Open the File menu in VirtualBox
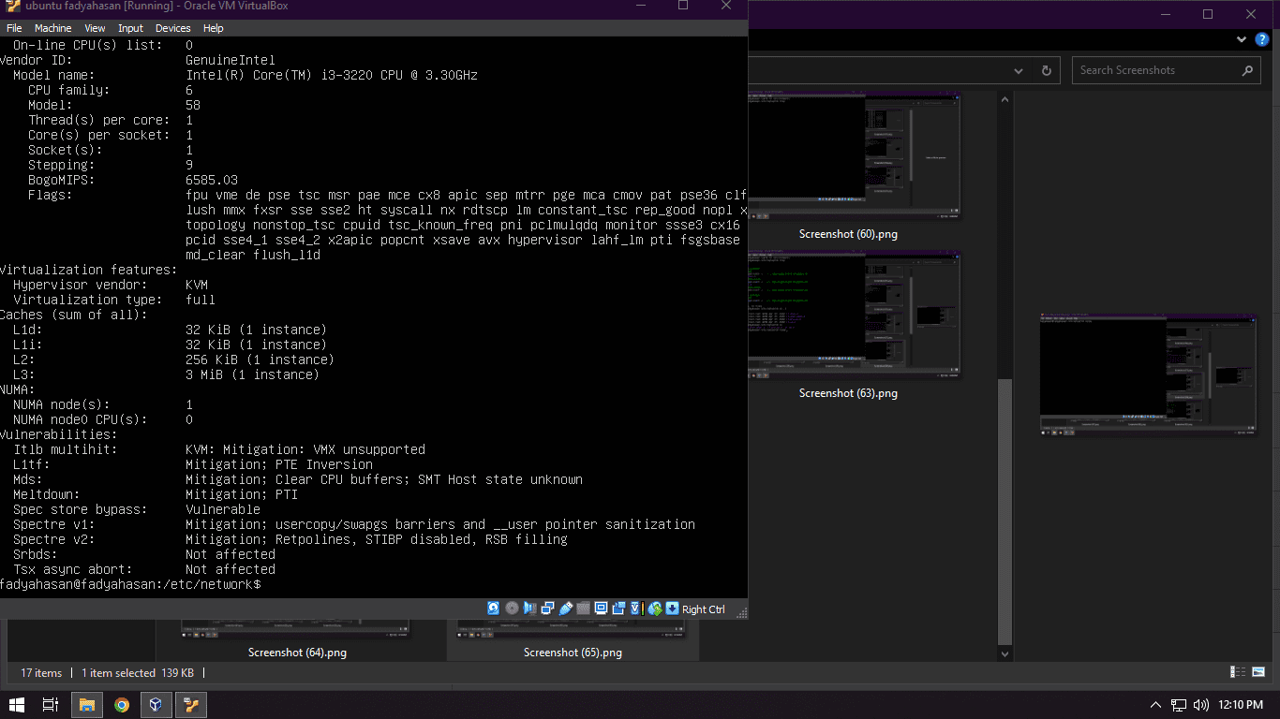The height and width of the screenshot is (719, 1280). click(x=14, y=28)
